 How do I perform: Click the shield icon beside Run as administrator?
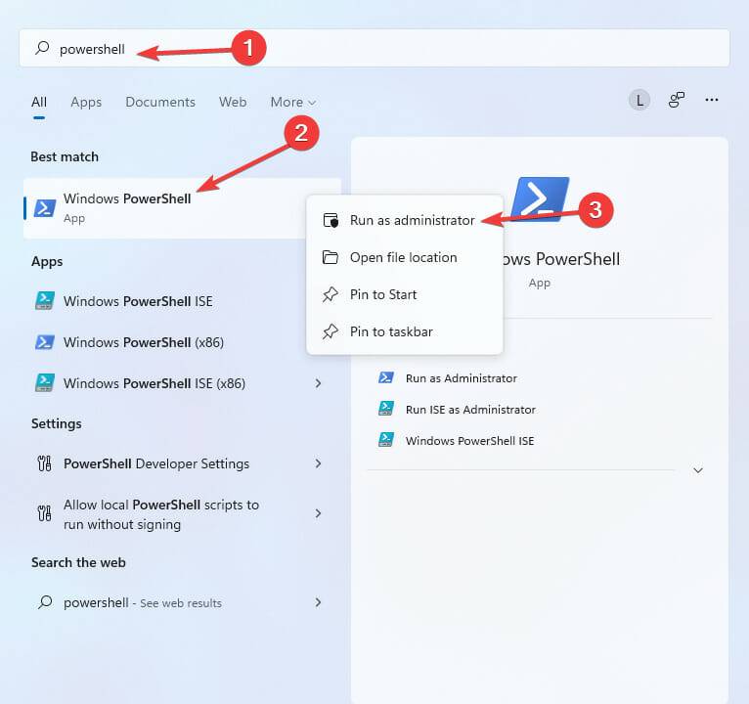330,220
